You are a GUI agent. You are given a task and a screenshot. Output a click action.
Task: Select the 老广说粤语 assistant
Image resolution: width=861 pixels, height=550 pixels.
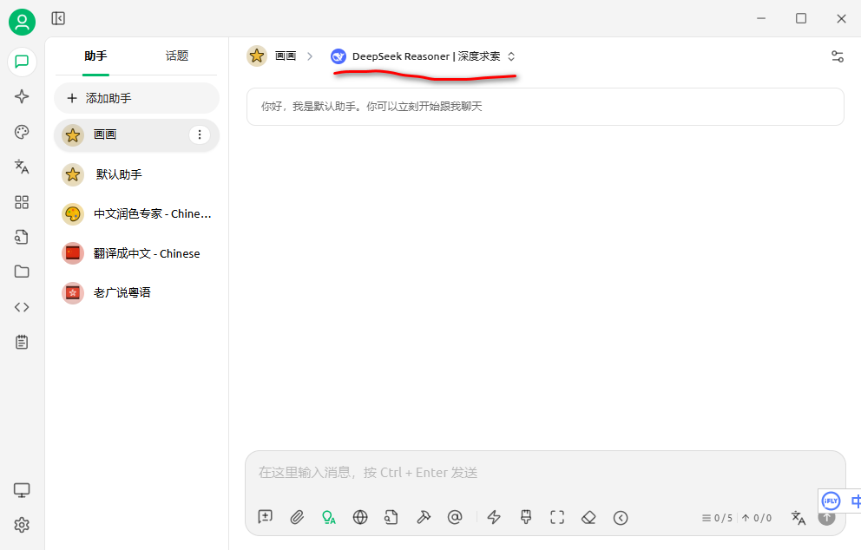pyautogui.click(x=137, y=293)
